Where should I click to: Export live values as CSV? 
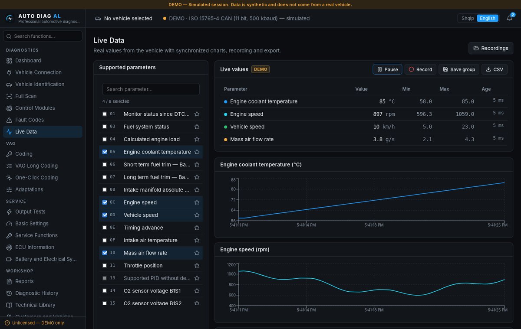point(495,69)
